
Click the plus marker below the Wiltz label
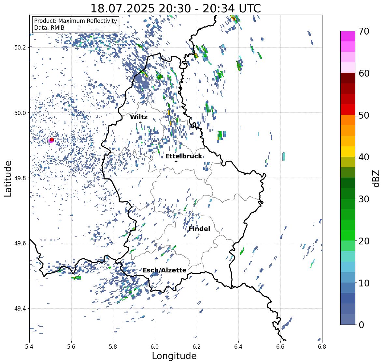tap(140, 122)
